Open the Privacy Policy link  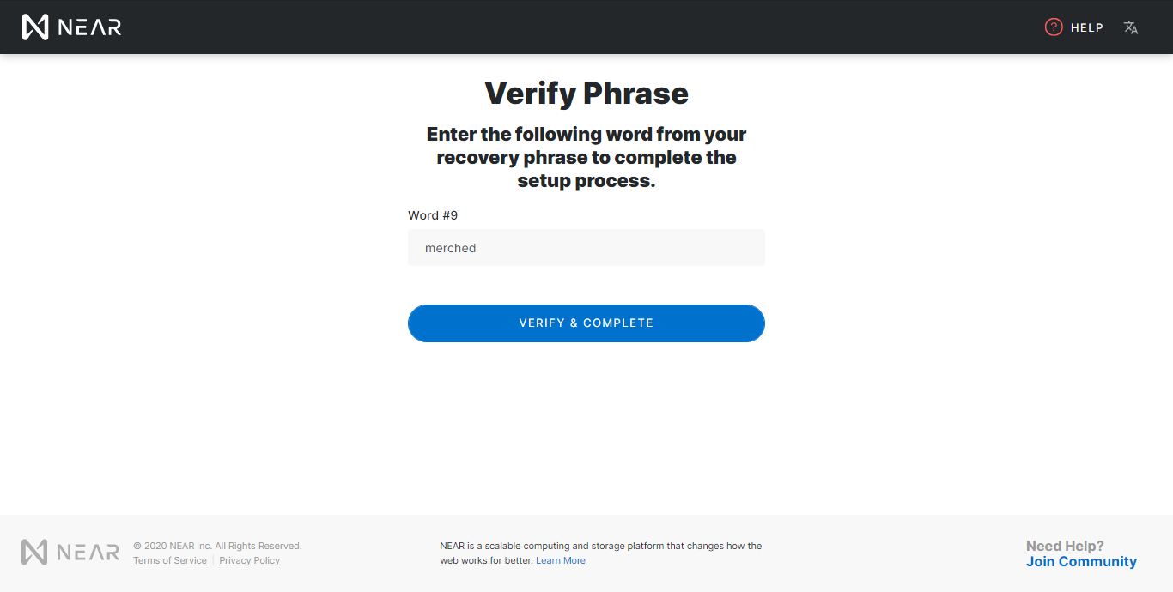click(x=250, y=561)
